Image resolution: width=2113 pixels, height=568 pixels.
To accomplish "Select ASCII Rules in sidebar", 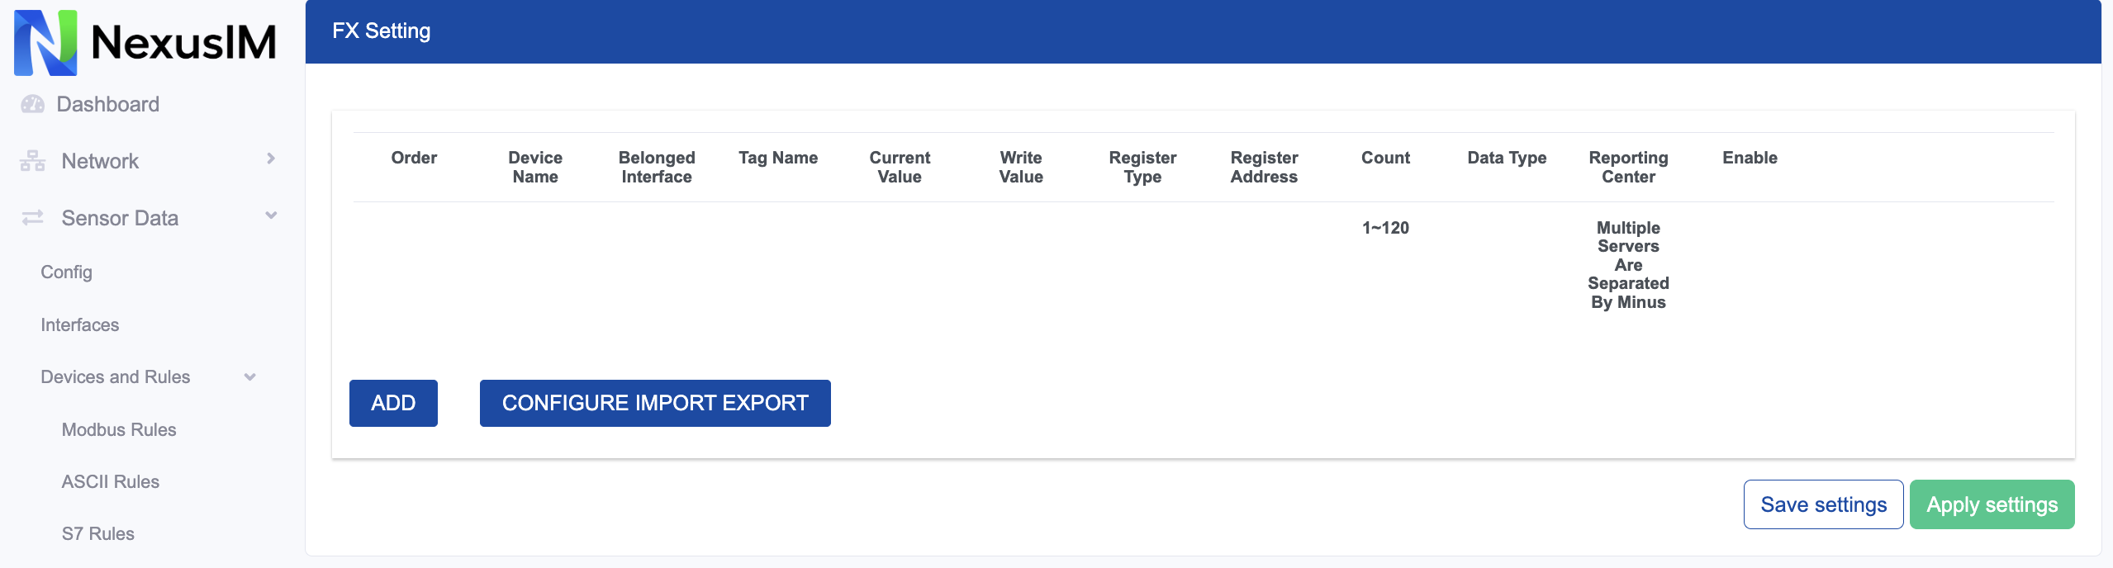I will click(111, 481).
